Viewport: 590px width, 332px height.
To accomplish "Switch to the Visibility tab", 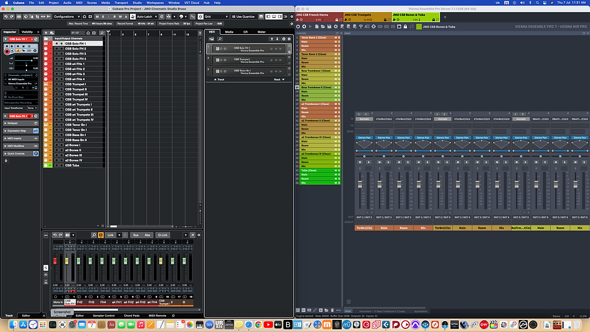I will point(27,32).
